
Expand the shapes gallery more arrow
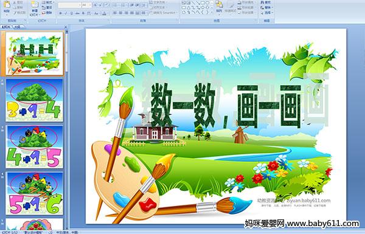212,12
